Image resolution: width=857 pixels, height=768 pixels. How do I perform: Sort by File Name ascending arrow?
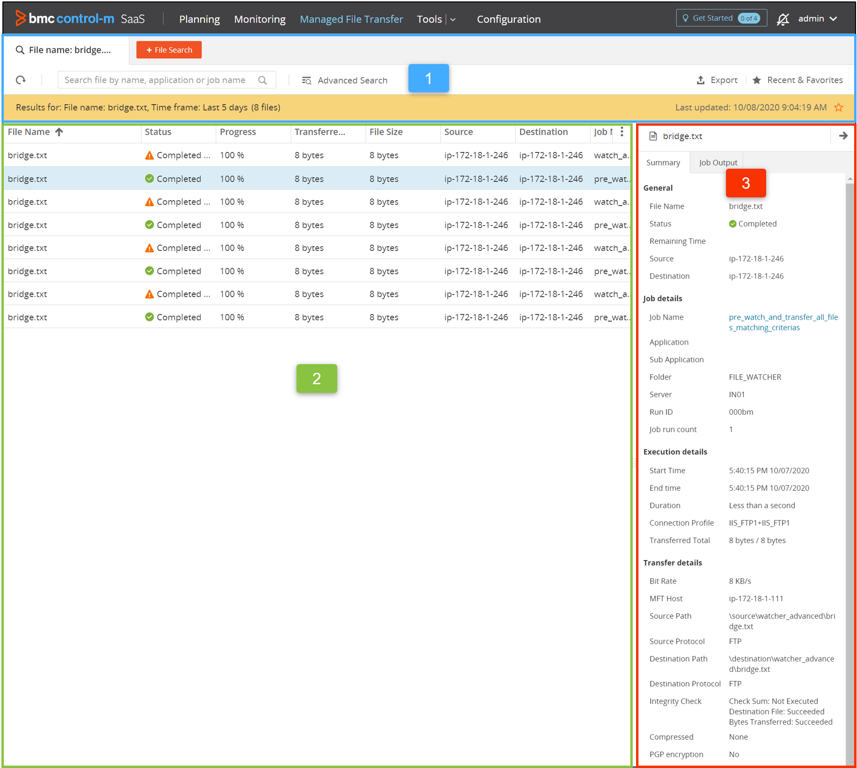click(59, 132)
